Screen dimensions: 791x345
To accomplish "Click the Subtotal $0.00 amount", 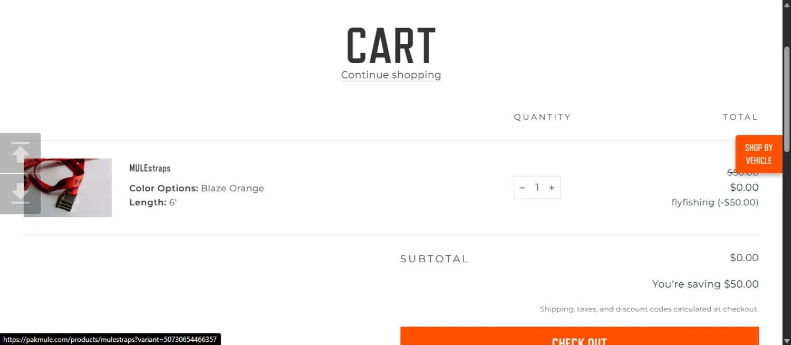I will tap(744, 258).
